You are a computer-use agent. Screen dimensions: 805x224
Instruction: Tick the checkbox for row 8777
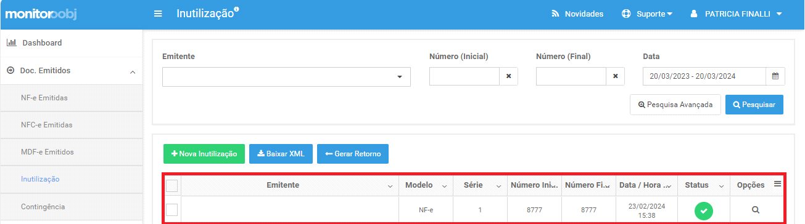tap(172, 210)
